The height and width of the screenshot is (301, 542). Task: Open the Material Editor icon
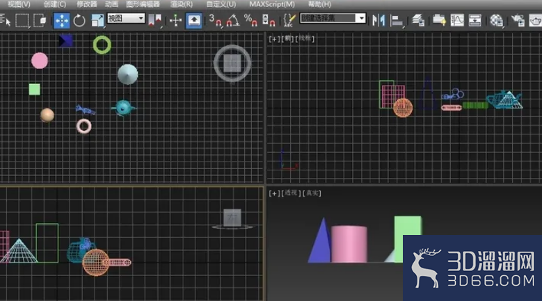pyautogui.click(x=496, y=20)
